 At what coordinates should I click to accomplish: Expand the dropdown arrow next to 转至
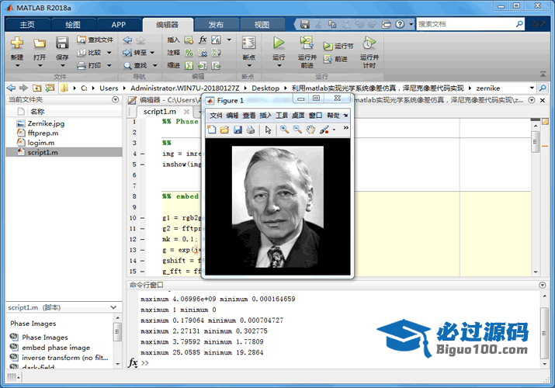click(152, 53)
